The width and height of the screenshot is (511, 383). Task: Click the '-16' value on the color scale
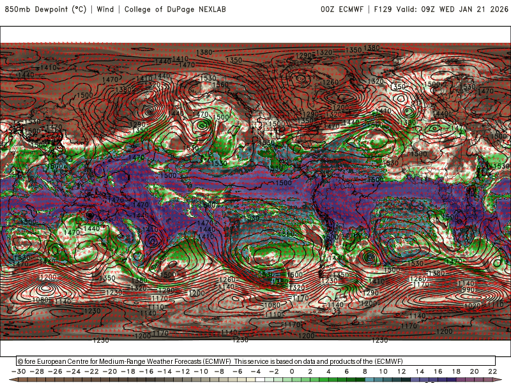(146, 372)
